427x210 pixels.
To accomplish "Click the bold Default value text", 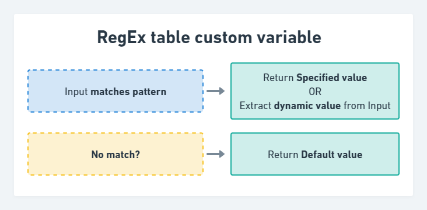I will (x=332, y=155).
